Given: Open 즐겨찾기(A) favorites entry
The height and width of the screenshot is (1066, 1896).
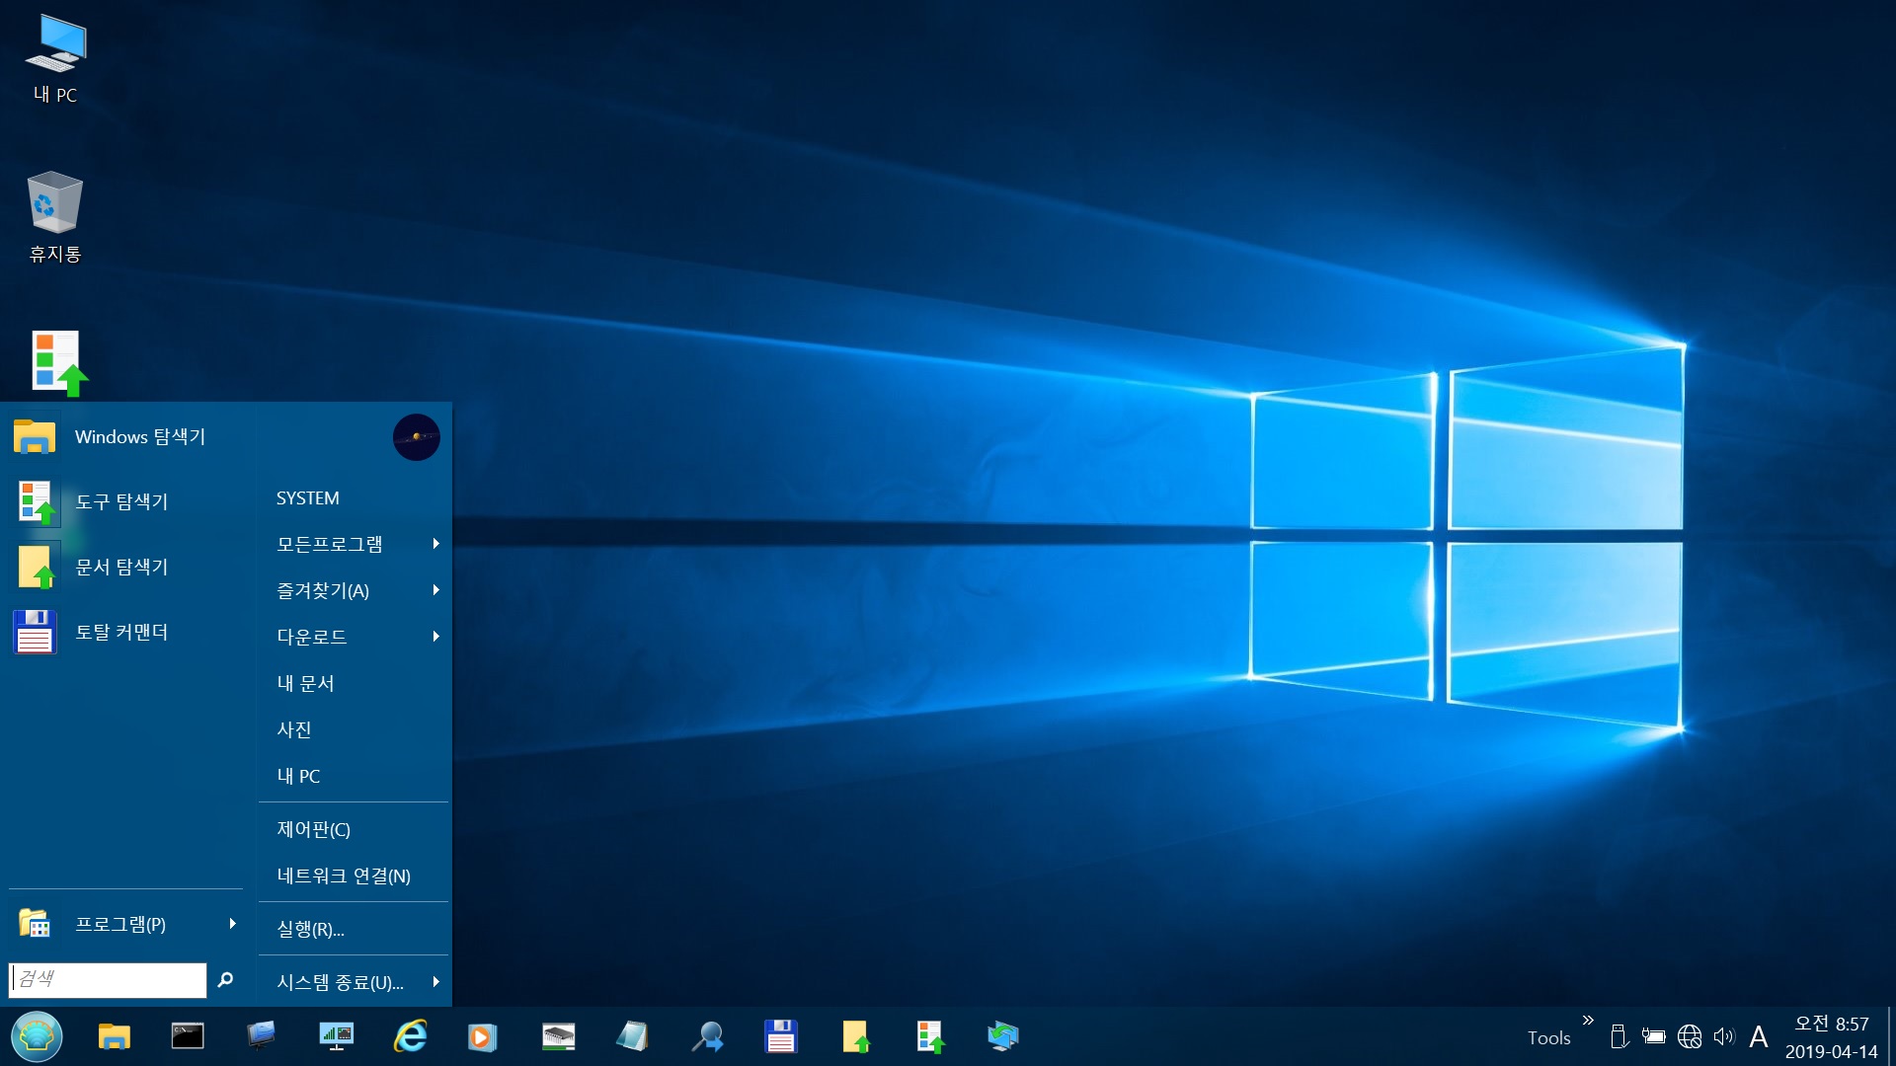Looking at the screenshot, I should point(354,590).
